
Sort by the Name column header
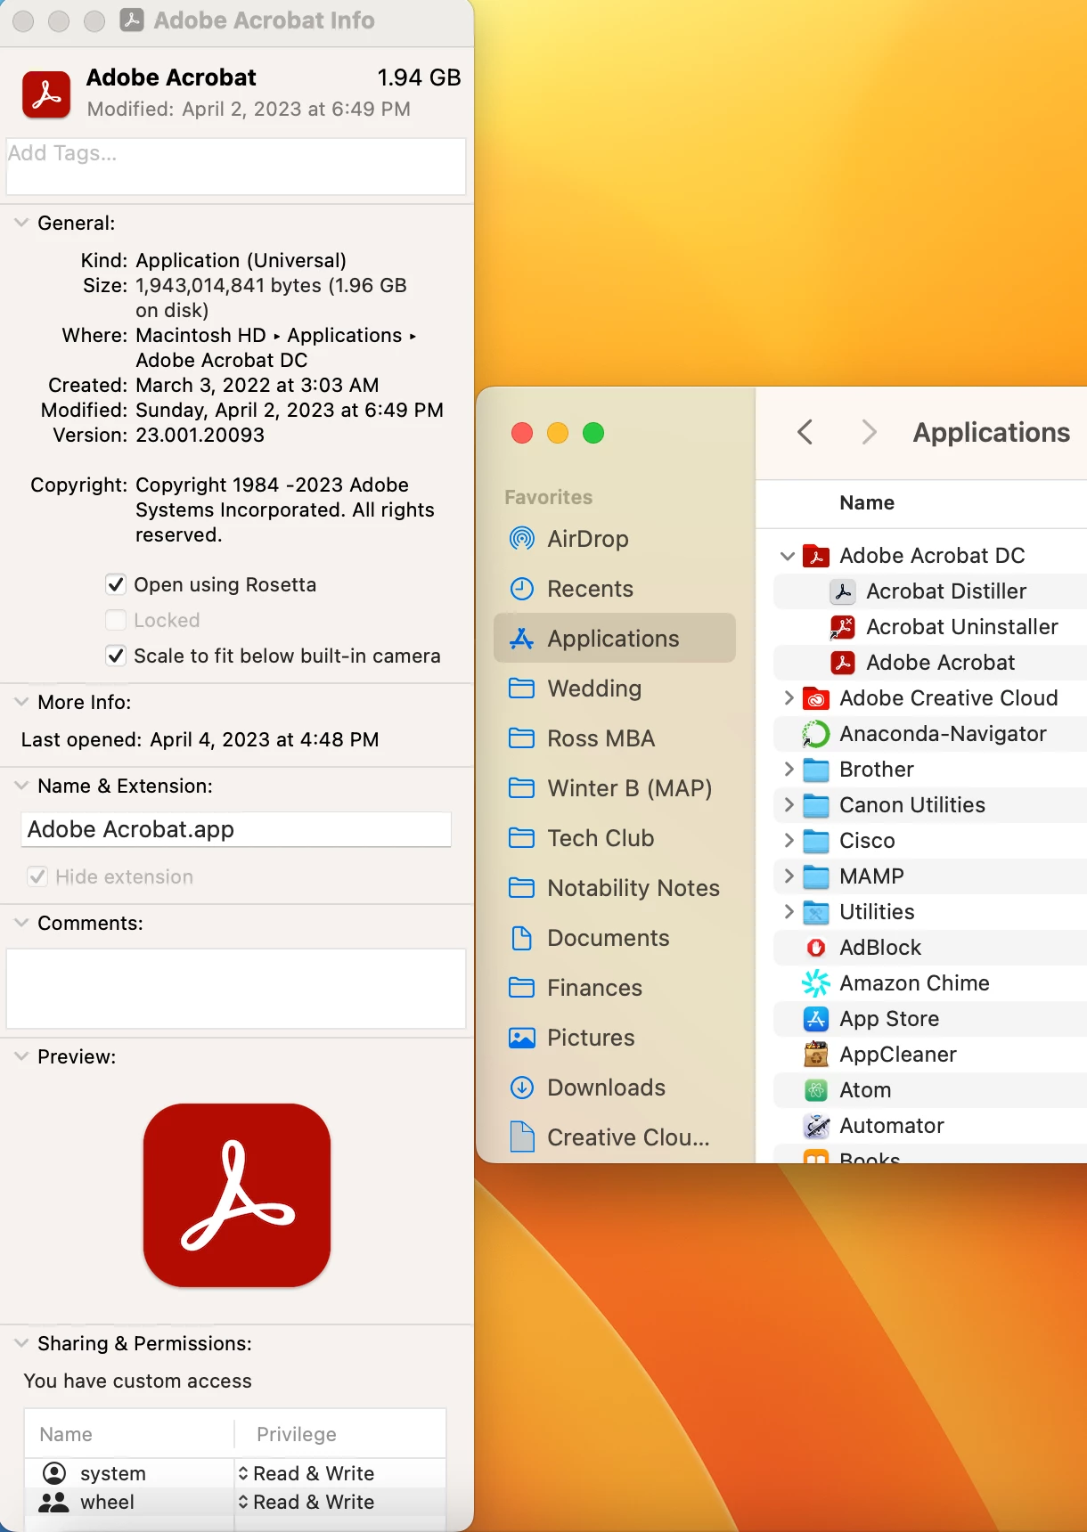click(x=867, y=502)
